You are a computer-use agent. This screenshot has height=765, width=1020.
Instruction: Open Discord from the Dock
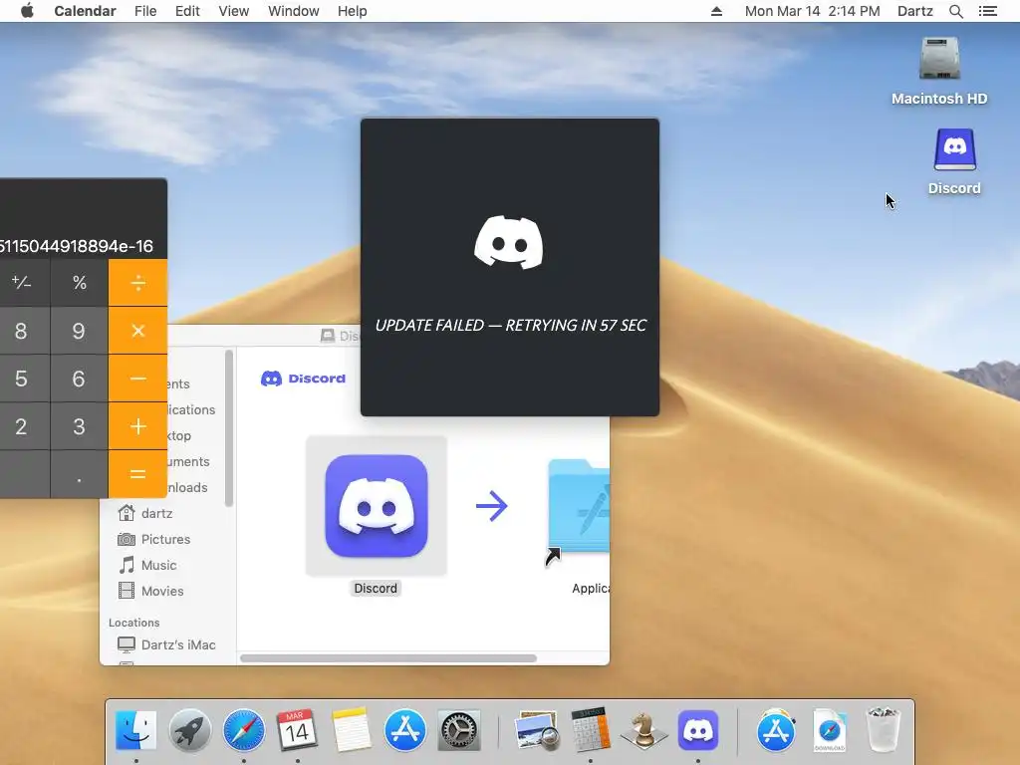click(x=698, y=730)
